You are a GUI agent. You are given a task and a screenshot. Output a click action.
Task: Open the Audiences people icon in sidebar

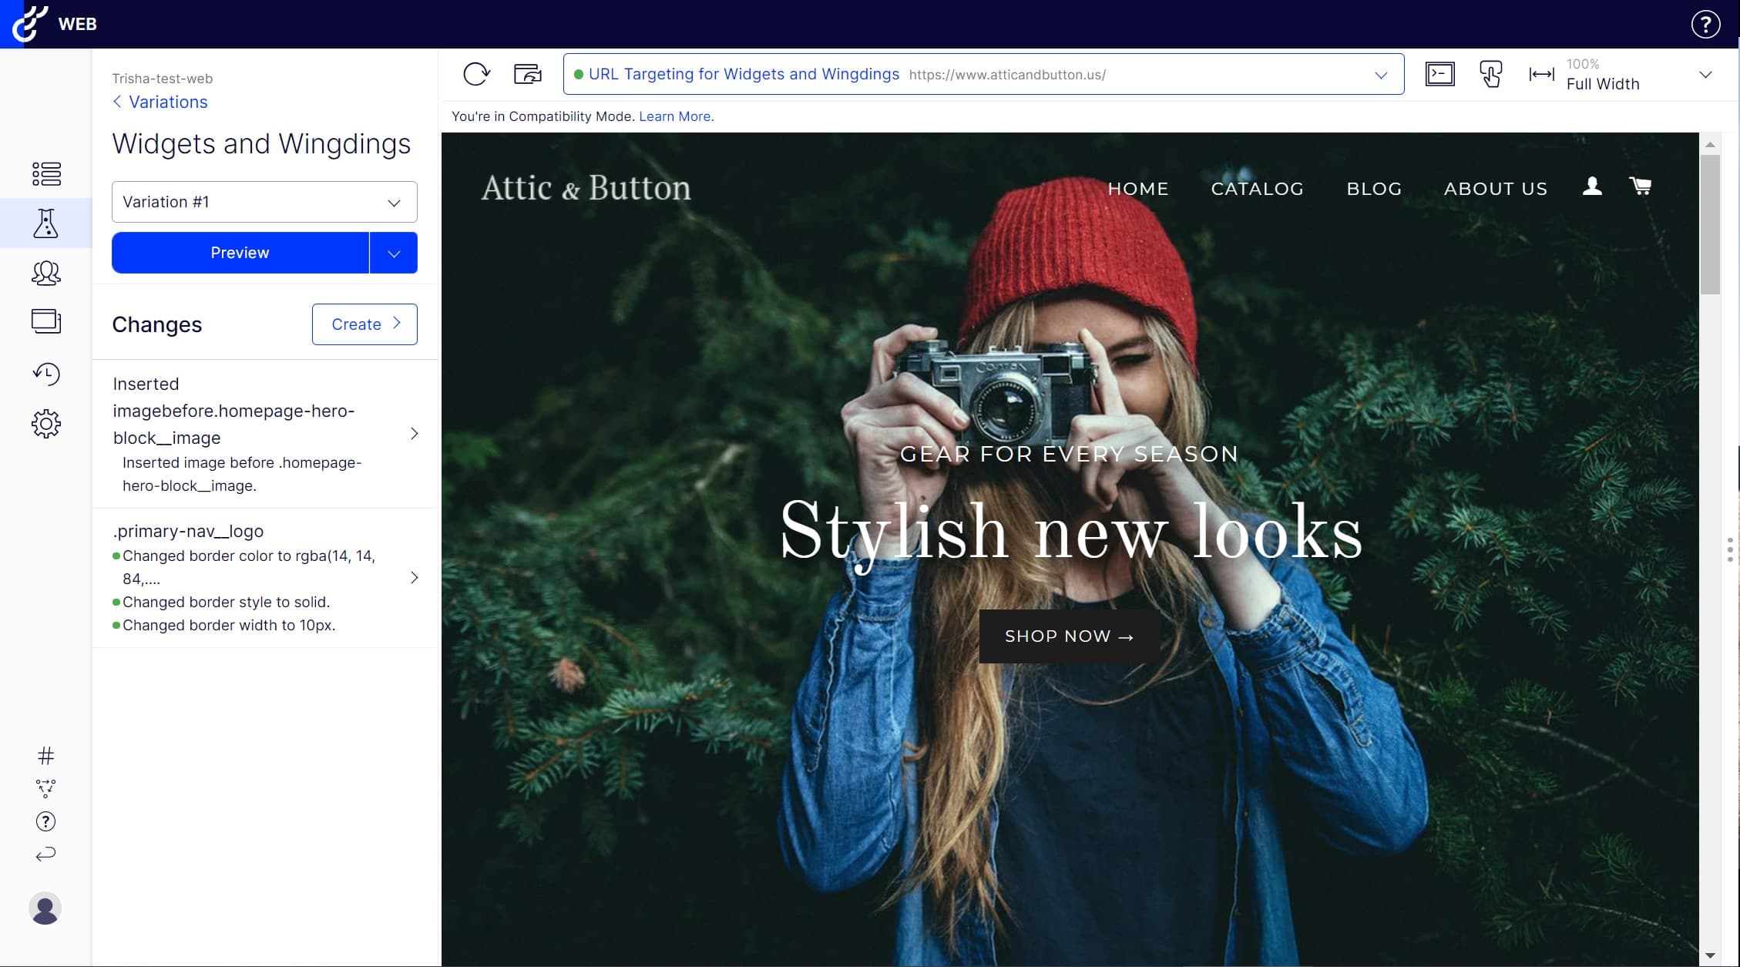[x=46, y=273]
